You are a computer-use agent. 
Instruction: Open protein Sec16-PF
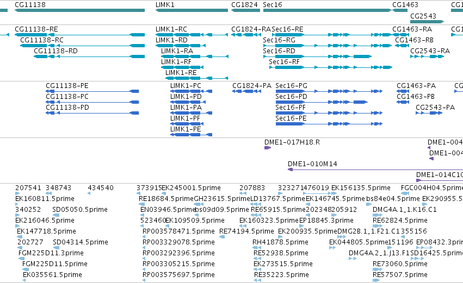[291, 108]
